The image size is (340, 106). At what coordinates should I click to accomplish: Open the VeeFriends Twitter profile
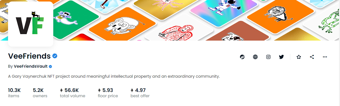[x=281, y=57]
